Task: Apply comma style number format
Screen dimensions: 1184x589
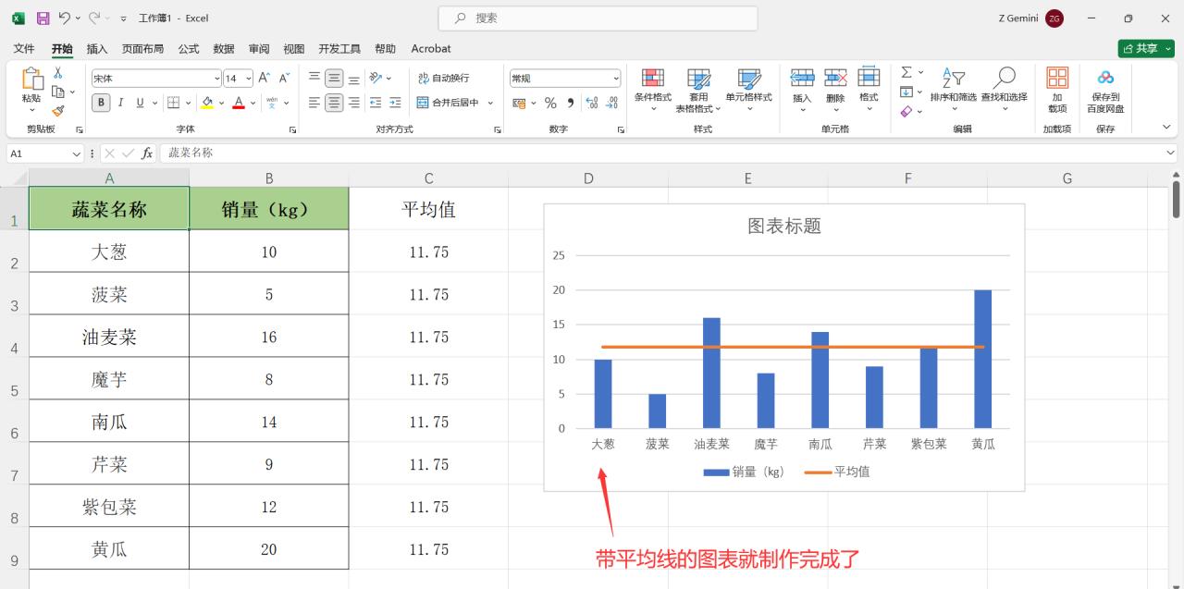Action: pyautogui.click(x=571, y=103)
